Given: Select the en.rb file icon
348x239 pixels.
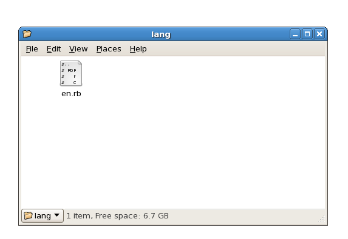Looking at the screenshot, I should click(x=71, y=73).
